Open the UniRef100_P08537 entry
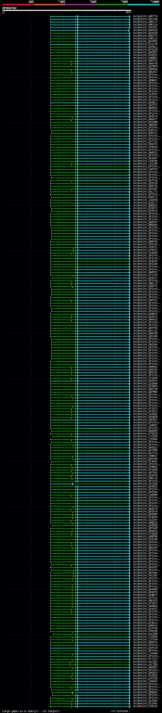162x713 pixels. [x=145, y=55]
